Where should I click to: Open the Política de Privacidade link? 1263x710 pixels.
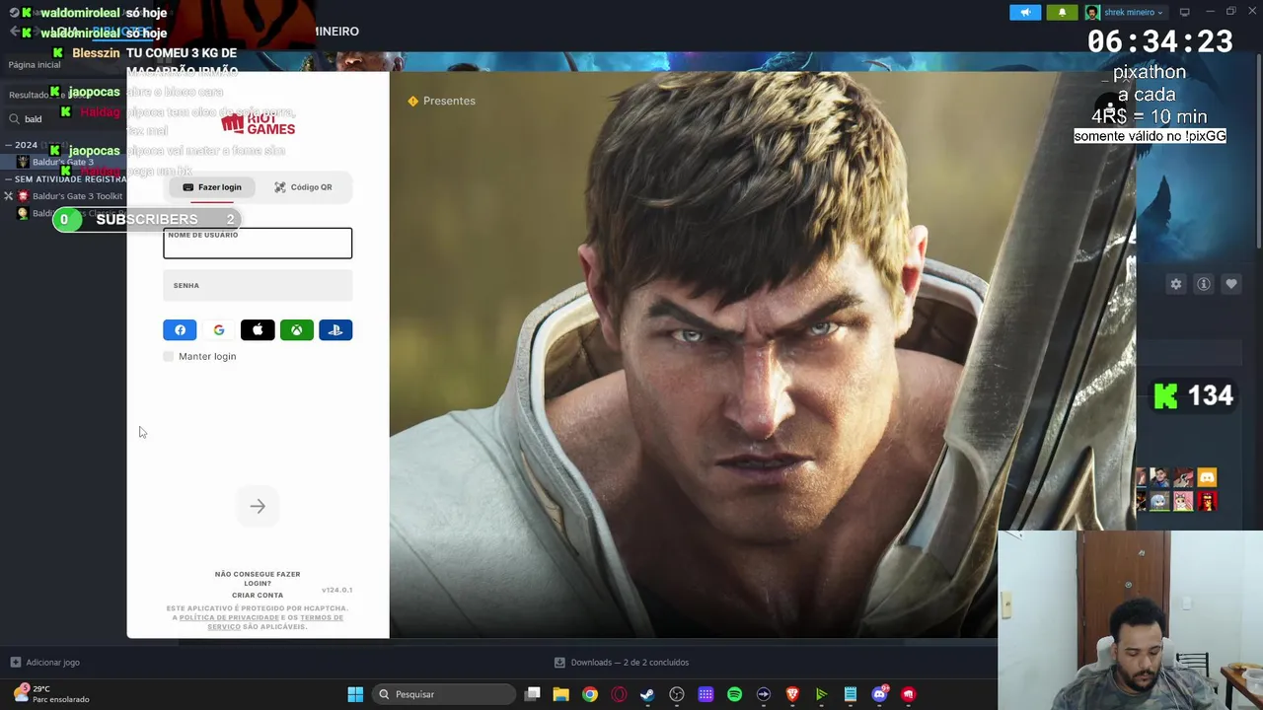[x=229, y=617]
